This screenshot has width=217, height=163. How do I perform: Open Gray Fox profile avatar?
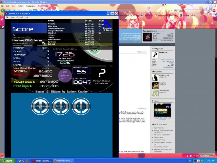point(155,85)
